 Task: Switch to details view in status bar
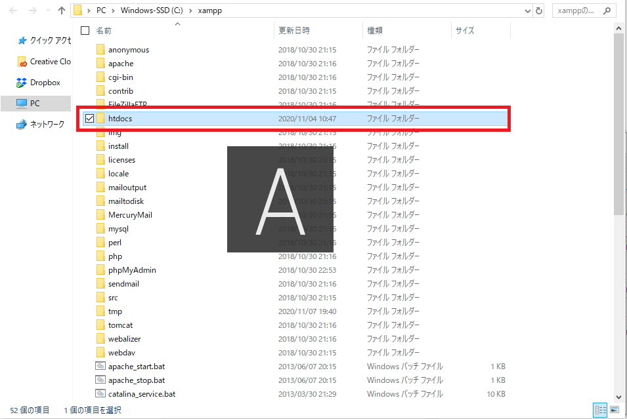click(599, 410)
